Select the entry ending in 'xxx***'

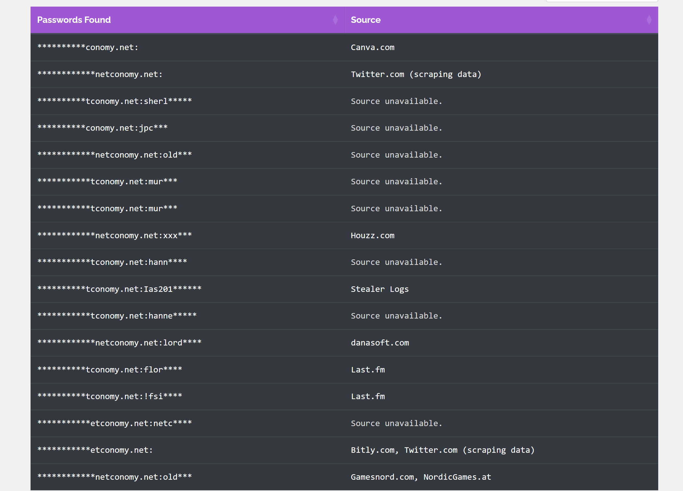pos(115,235)
